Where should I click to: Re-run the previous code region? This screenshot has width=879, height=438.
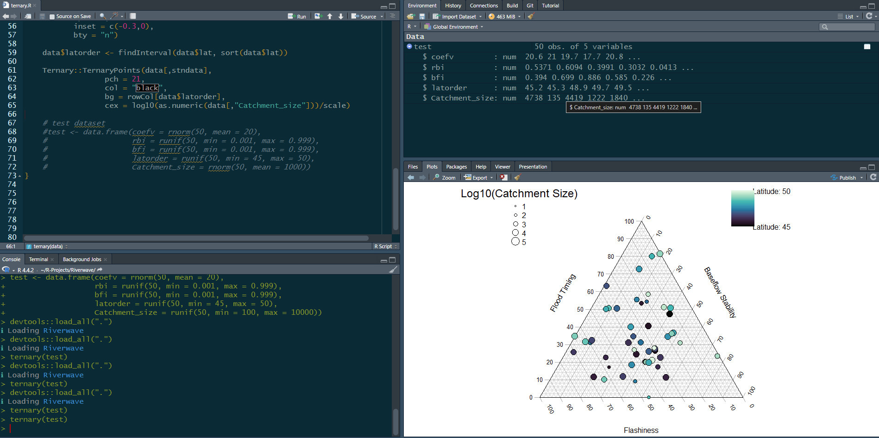click(318, 16)
